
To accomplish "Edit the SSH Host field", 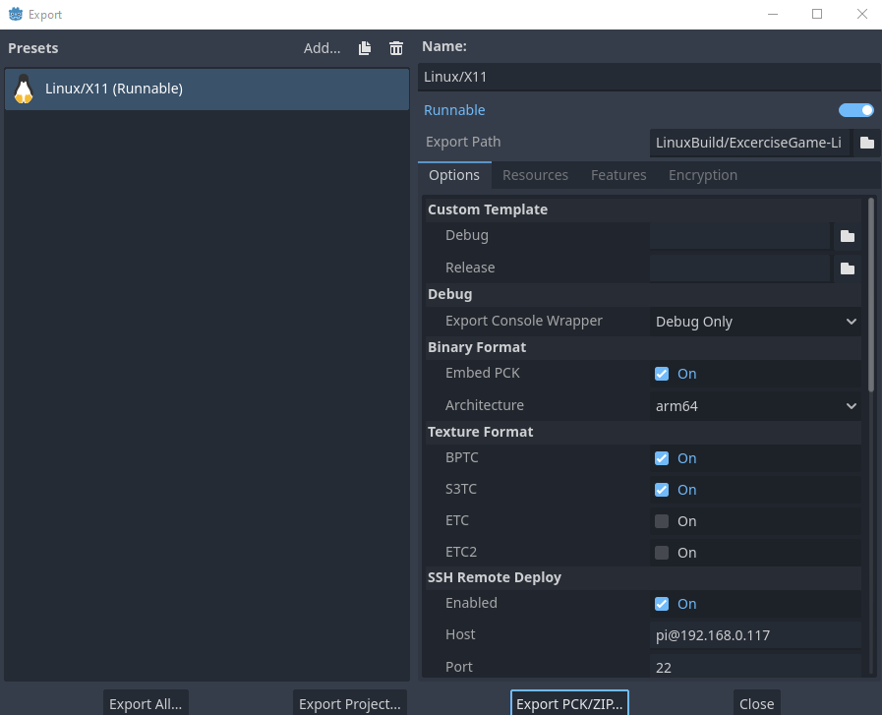I will pos(755,635).
